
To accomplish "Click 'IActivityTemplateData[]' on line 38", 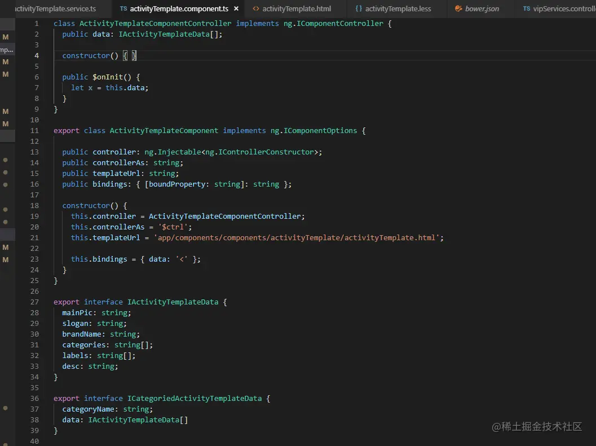I will pos(138,419).
